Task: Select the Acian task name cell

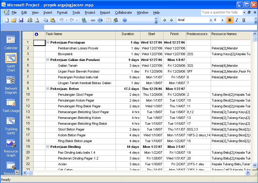Action: (x=81, y=164)
